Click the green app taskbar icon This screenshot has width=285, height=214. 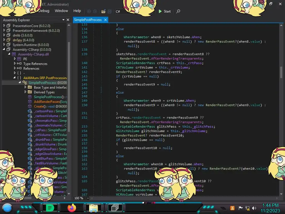(x=50, y=208)
